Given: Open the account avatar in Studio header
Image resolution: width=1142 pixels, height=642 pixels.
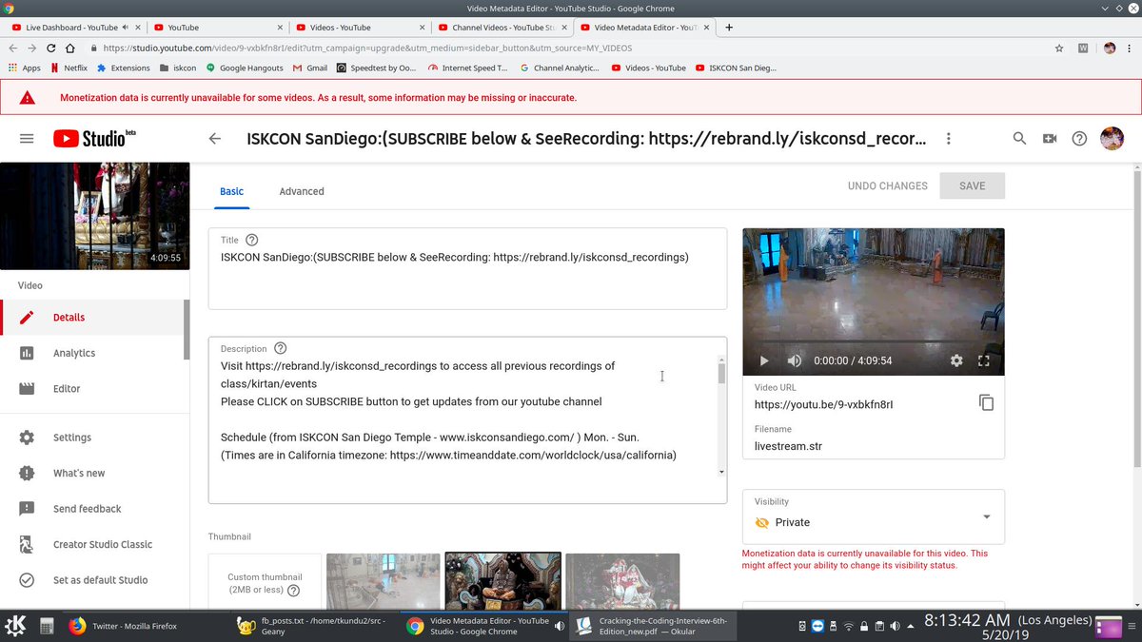Looking at the screenshot, I should 1112,139.
